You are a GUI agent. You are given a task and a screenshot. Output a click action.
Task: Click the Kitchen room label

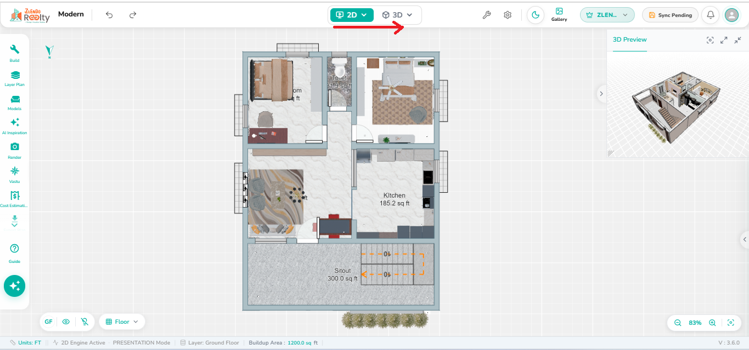pyautogui.click(x=395, y=199)
